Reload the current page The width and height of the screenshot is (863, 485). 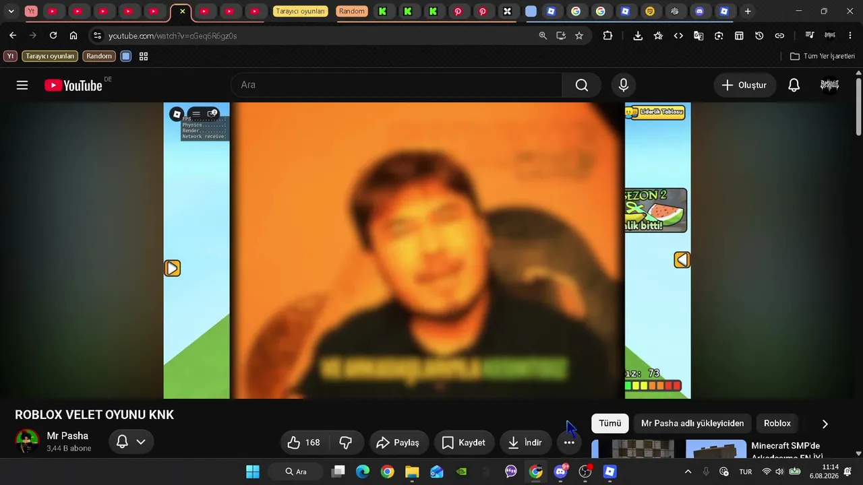click(53, 36)
